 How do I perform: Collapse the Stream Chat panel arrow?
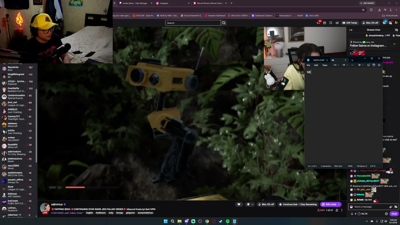[x=351, y=30]
